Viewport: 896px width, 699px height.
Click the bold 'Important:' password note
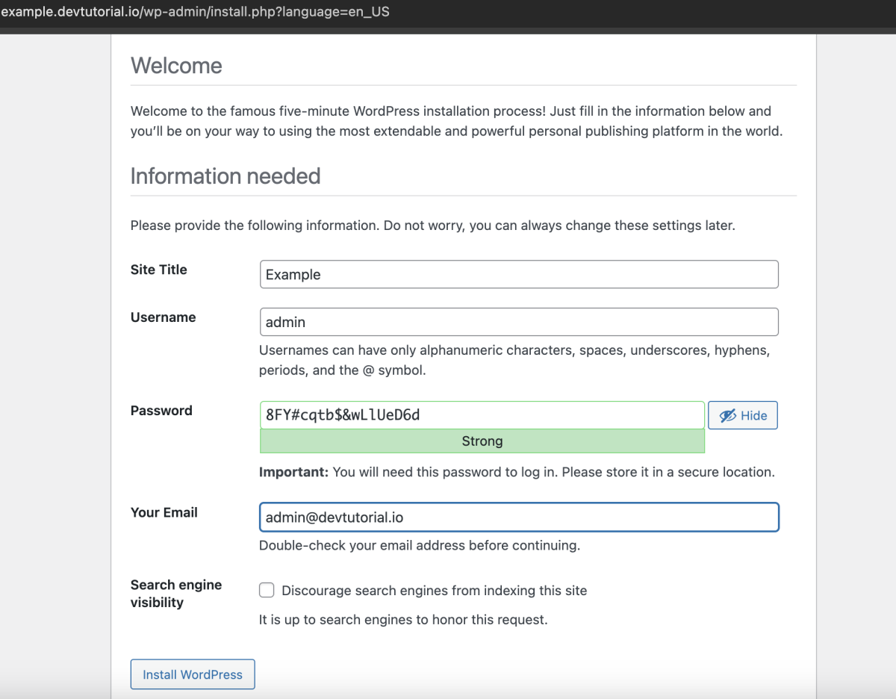coord(293,472)
